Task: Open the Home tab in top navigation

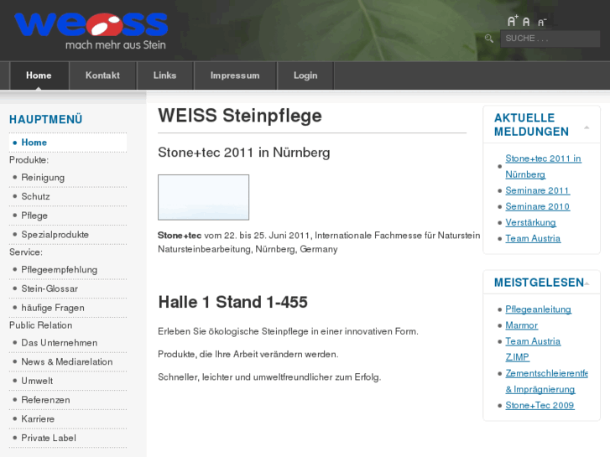Action: 39,75
